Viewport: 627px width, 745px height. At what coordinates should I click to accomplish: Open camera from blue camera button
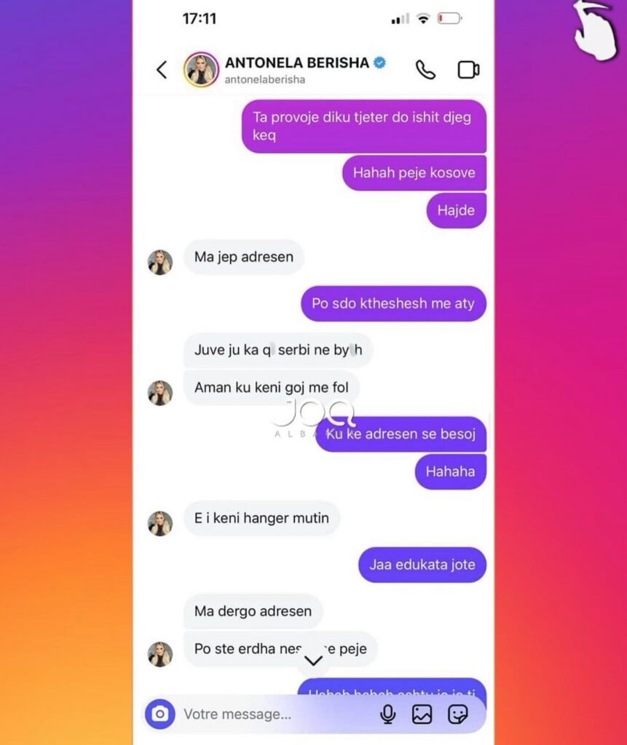(x=159, y=714)
